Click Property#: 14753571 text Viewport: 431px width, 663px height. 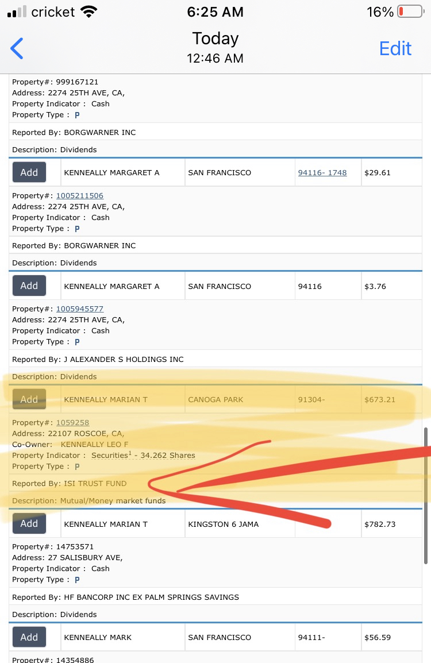click(53, 547)
